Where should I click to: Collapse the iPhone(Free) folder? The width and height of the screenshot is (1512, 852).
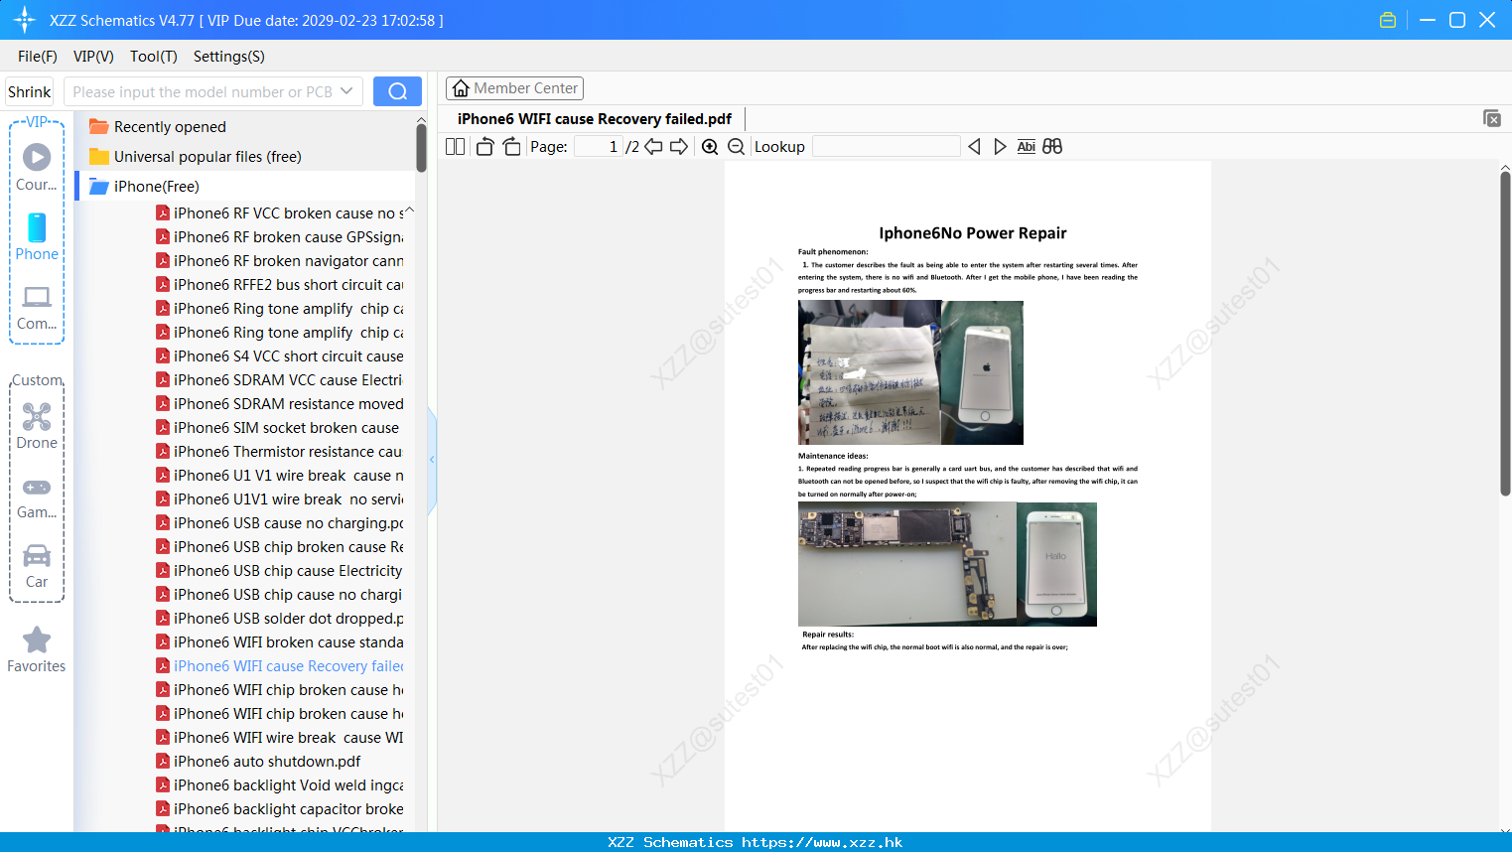(x=144, y=186)
